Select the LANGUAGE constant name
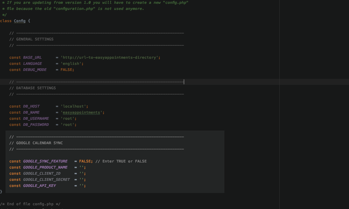349x209 pixels. [x=32, y=64]
